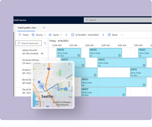Click the Friday - 6/16/2023 date header
The height and width of the screenshot is (127, 152).
pos(59,41)
